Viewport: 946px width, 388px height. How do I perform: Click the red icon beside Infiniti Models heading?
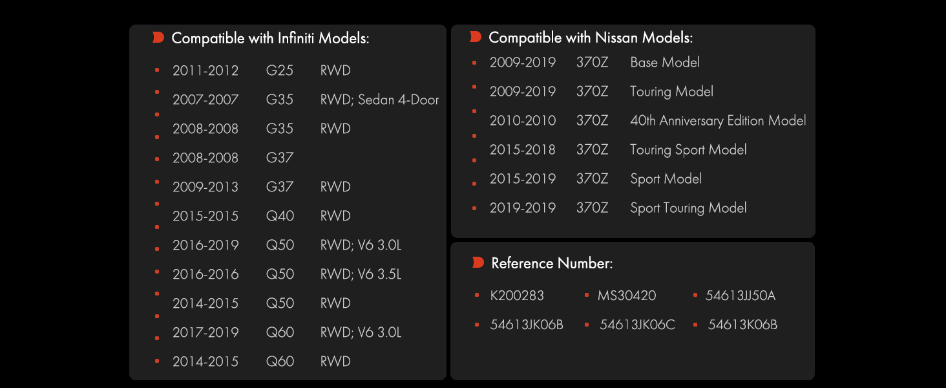click(158, 38)
